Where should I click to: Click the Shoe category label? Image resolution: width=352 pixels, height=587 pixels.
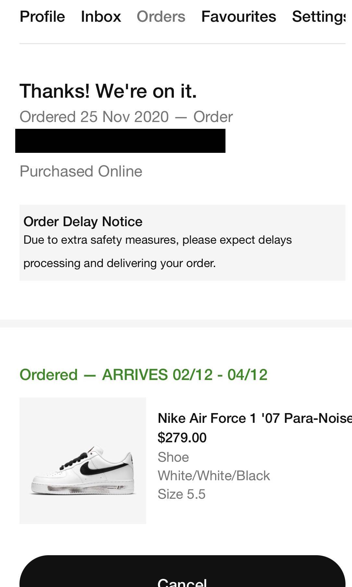tap(173, 457)
